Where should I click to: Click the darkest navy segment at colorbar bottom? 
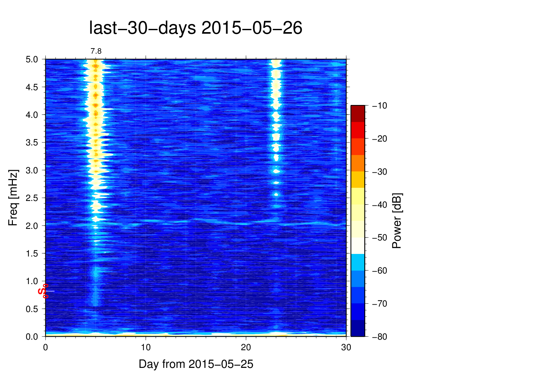tap(358, 328)
